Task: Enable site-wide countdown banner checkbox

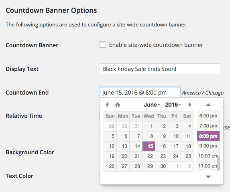Action: pos(103,44)
